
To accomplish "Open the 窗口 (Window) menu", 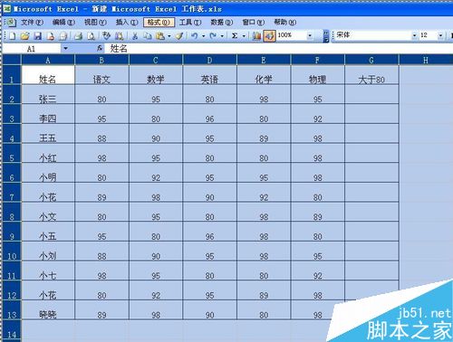I will point(254,23).
